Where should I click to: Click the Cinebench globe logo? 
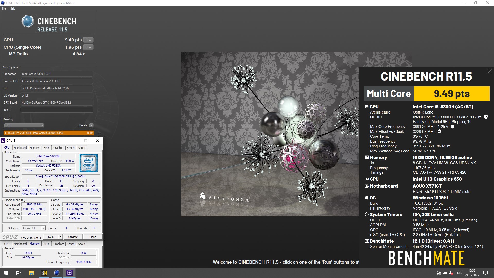(28, 22)
